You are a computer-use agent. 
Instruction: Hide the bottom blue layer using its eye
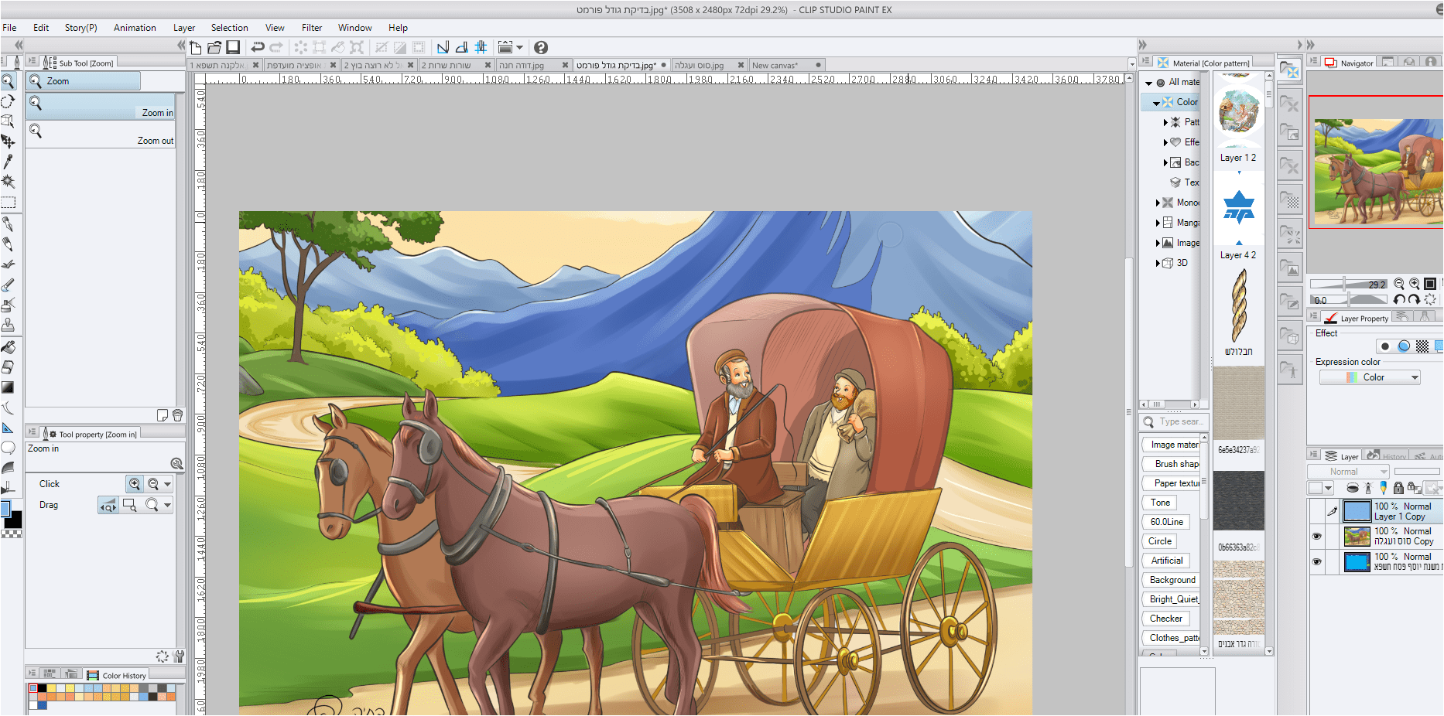click(1316, 561)
